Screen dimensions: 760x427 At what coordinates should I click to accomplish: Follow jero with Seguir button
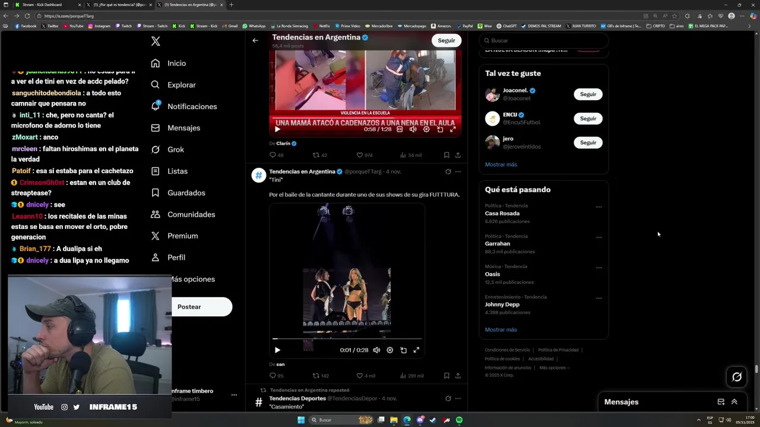pos(588,142)
